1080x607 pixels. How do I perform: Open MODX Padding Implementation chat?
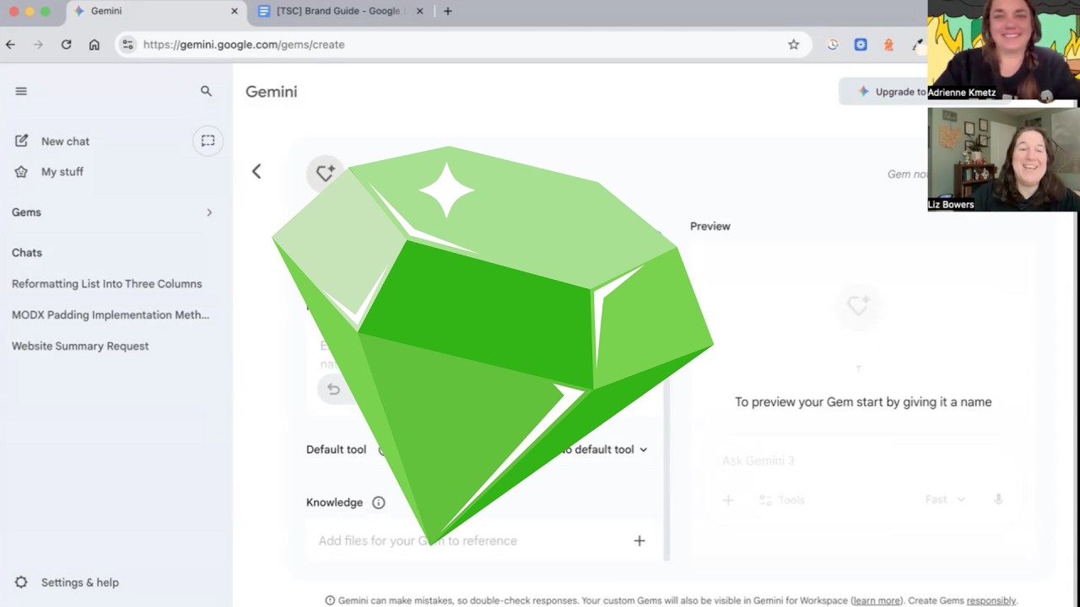tap(111, 315)
